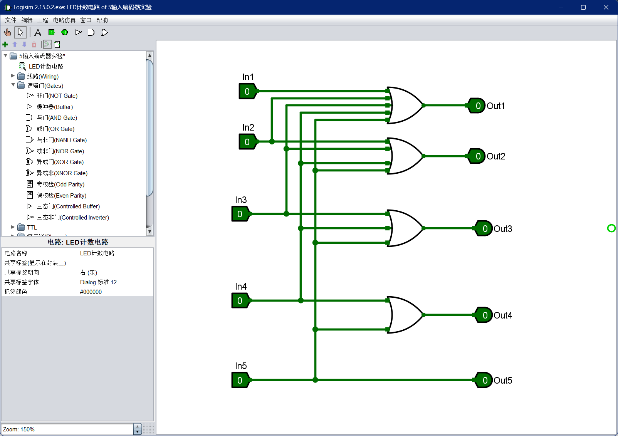This screenshot has width=618, height=436.
Task: Click the Zoom: 150% field
Action: (68, 429)
